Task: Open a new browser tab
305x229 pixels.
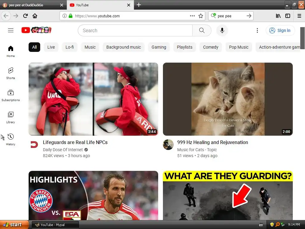Action: (x=139, y=5)
